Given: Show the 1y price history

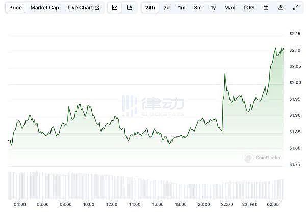Looking at the screenshot, I should click(213, 8).
